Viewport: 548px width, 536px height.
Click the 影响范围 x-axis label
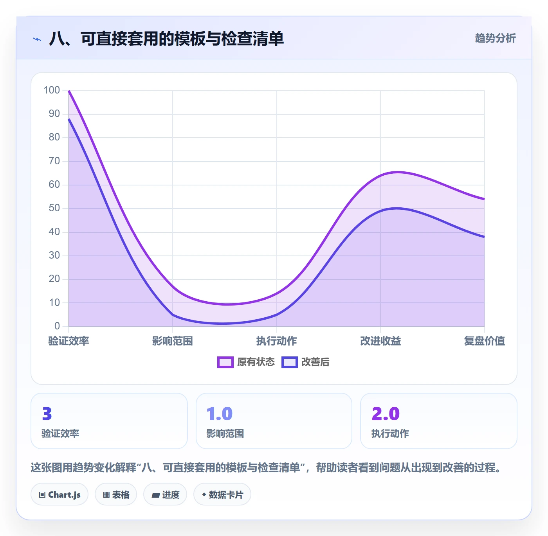click(173, 341)
